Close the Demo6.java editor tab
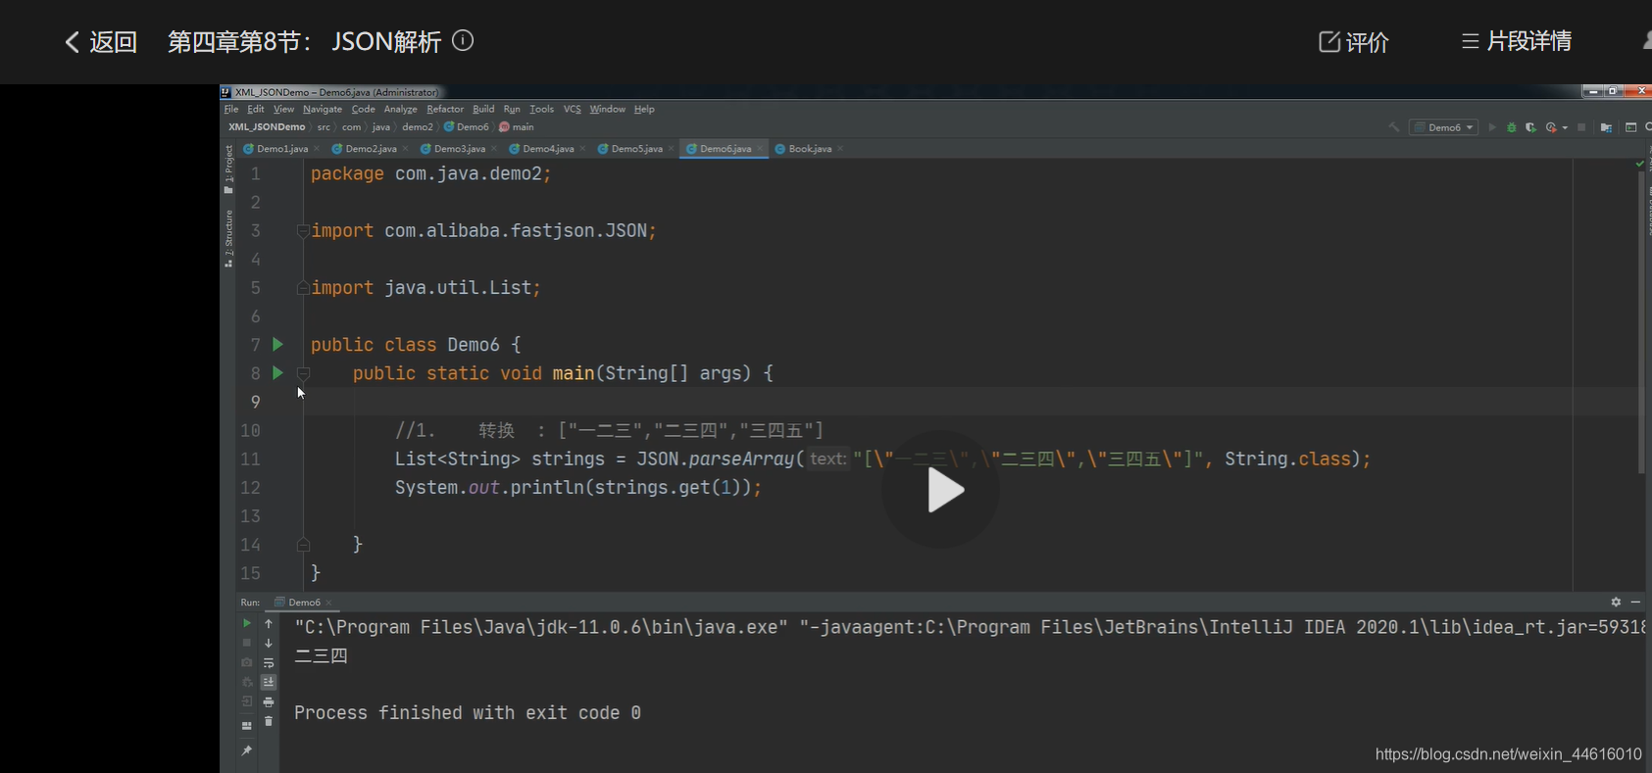The width and height of the screenshot is (1652, 773). click(x=760, y=149)
